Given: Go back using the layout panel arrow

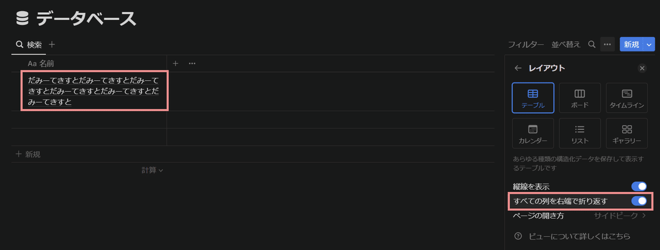Looking at the screenshot, I should [518, 68].
